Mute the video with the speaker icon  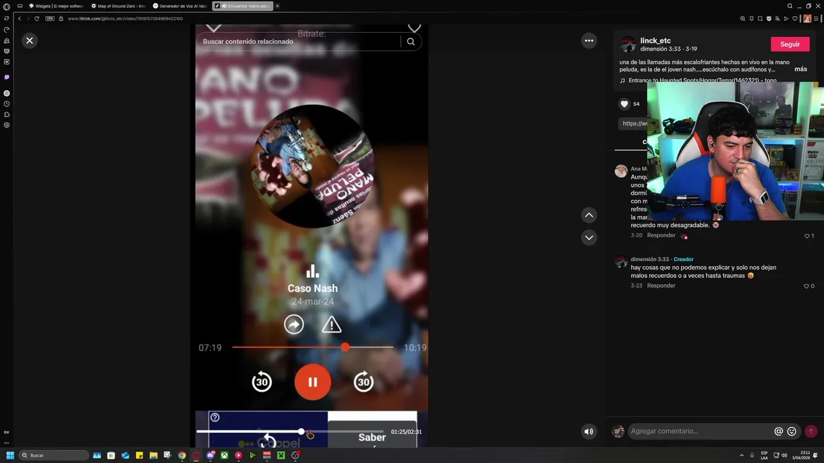tap(588, 431)
